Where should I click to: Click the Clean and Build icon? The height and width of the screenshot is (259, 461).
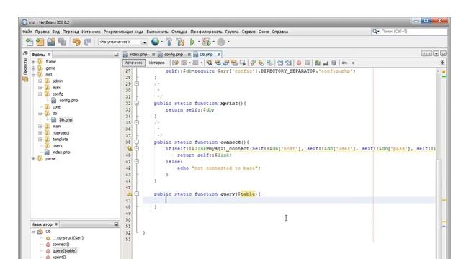tap(180, 42)
